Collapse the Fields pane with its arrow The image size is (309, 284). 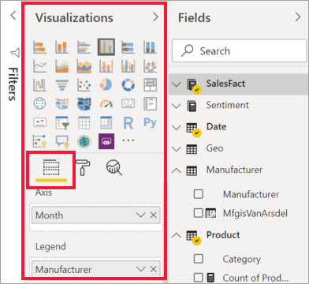[x=298, y=17]
